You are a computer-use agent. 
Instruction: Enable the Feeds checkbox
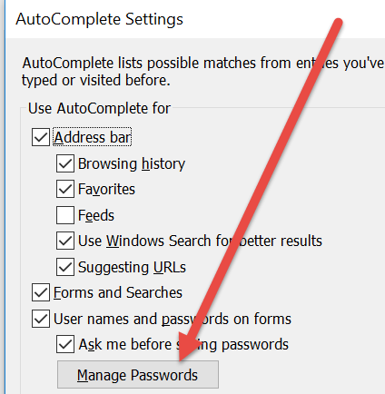(x=65, y=215)
